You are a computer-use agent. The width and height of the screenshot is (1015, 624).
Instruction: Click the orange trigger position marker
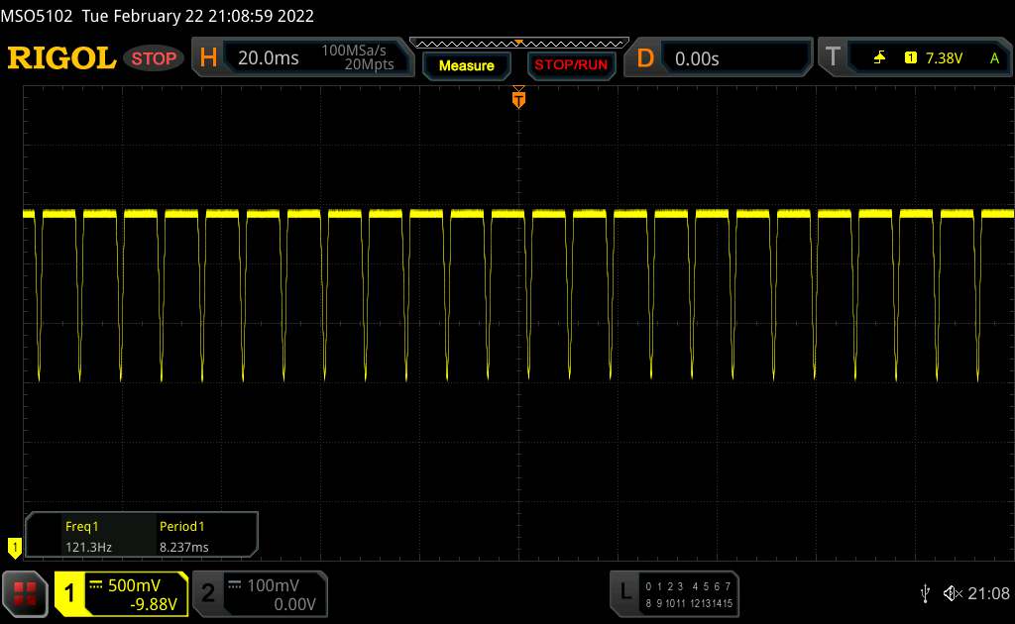point(517,98)
